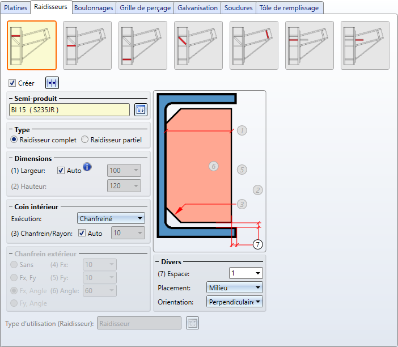Choose the fifth thumbnail with beam-end stiffener
The width and height of the screenshot is (398, 347).
coord(254,45)
